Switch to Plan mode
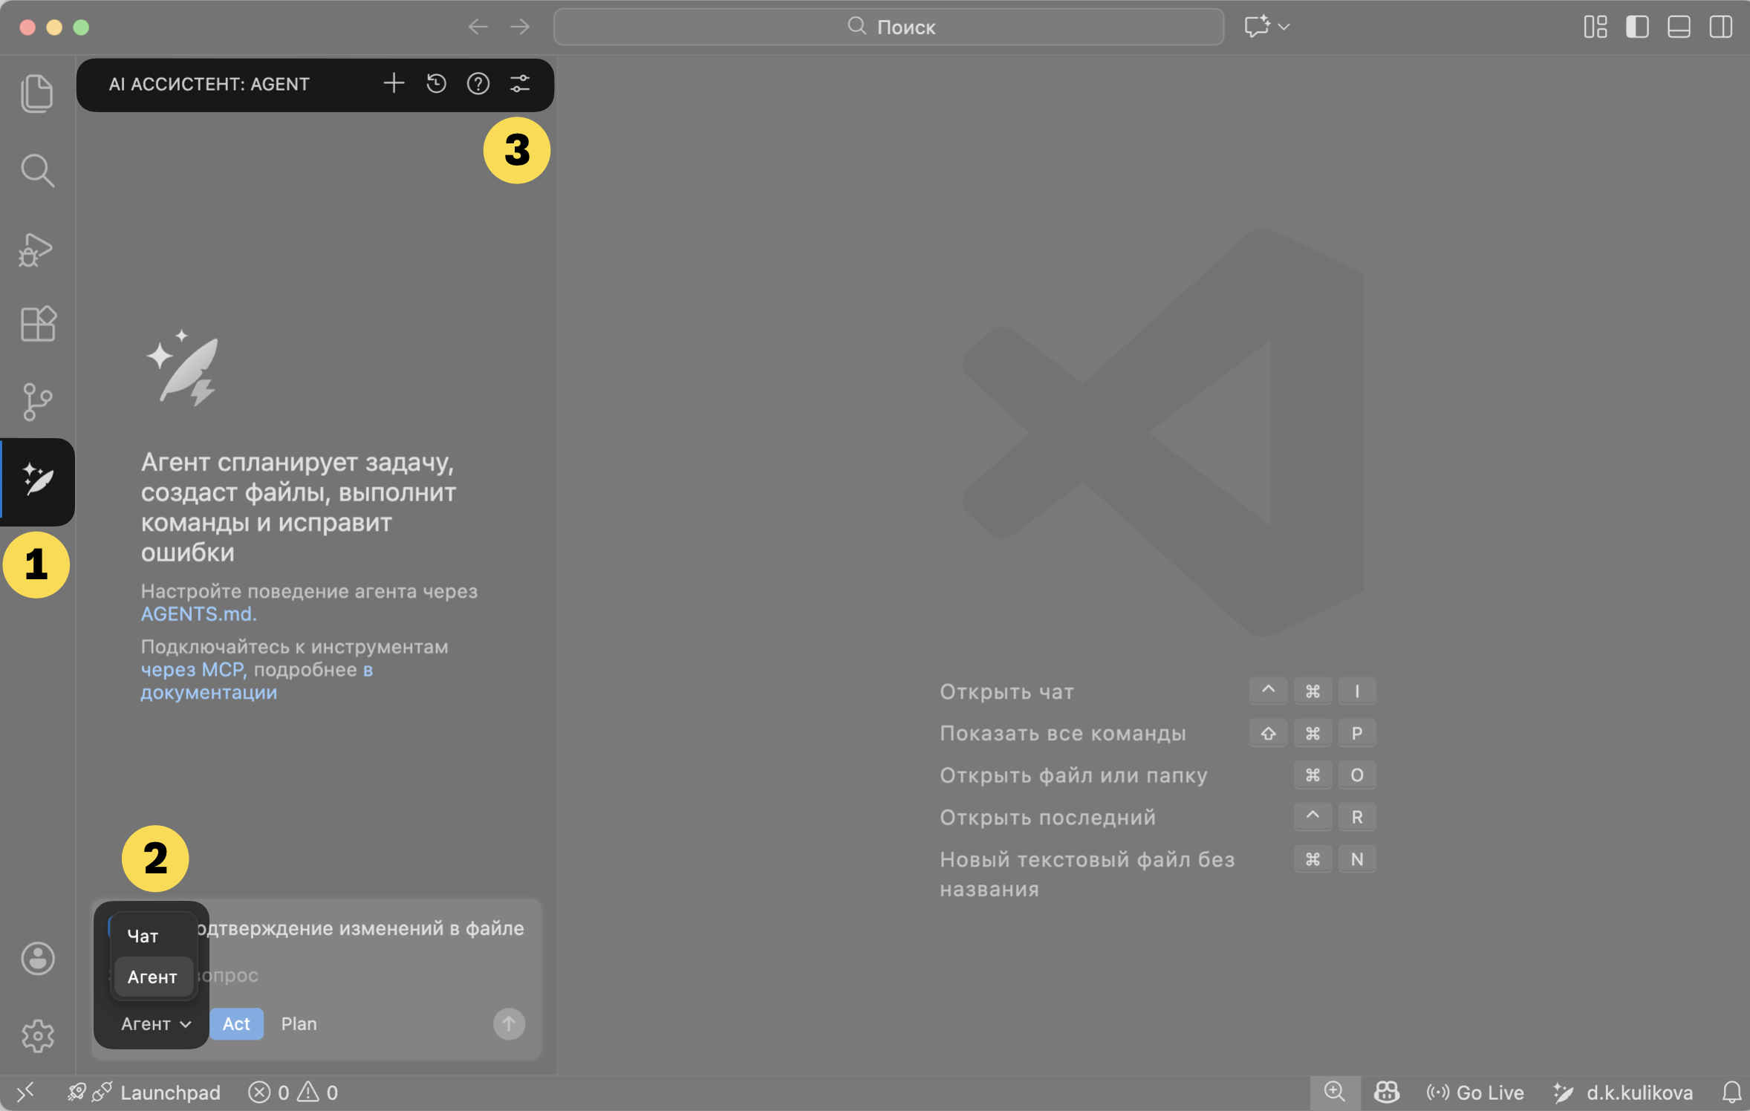Viewport: 1750px width, 1111px height. tap(299, 1023)
